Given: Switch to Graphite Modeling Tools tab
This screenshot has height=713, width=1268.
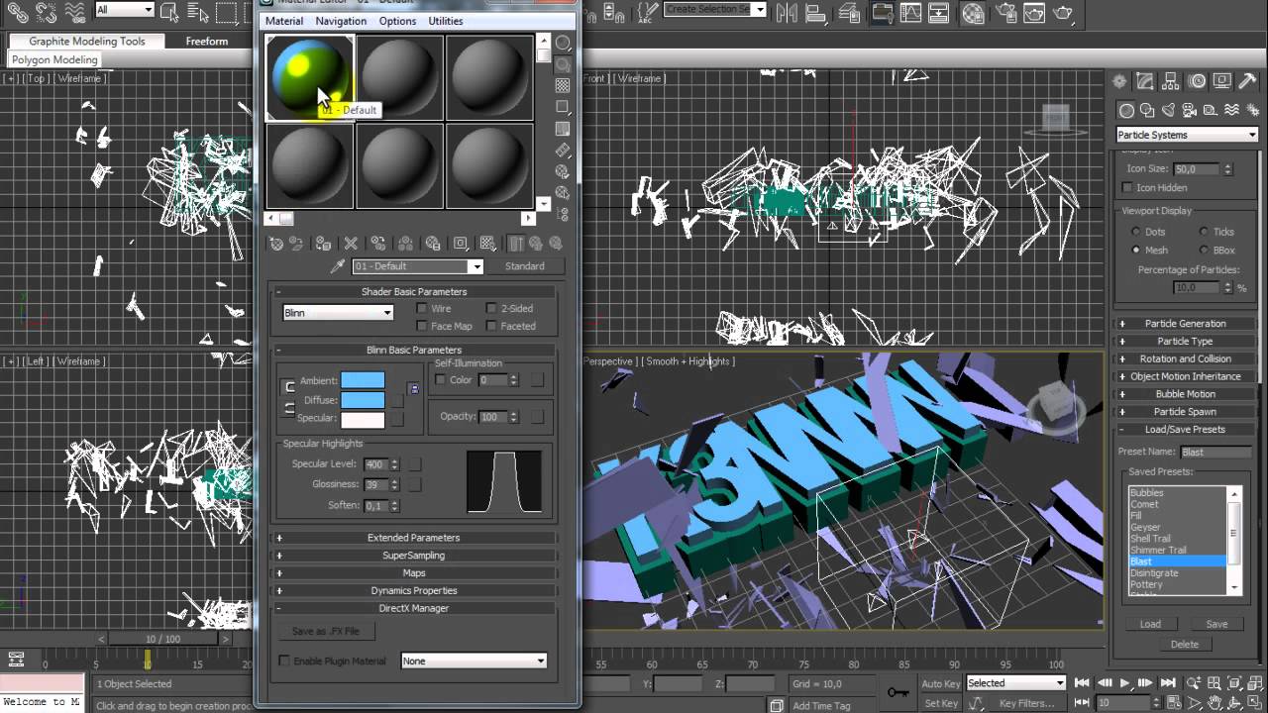Looking at the screenshot, I should (87, 42).
